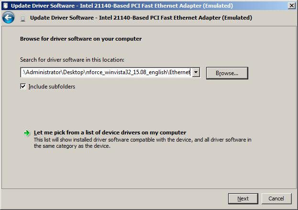Click the title bar window icon
The height and width of the screenshot is (210, 298).
(5, 6)
